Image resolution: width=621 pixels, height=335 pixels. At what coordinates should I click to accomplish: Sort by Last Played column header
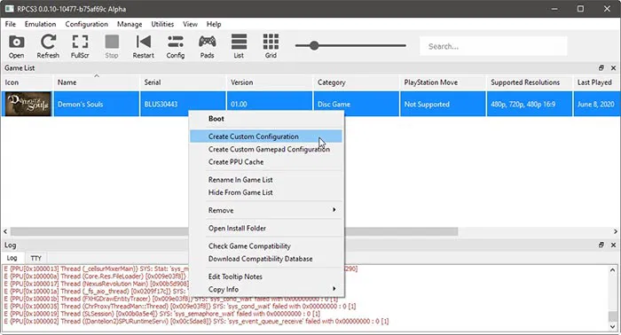tap(597, 82)
